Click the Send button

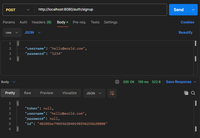click(x=179, y=10)
